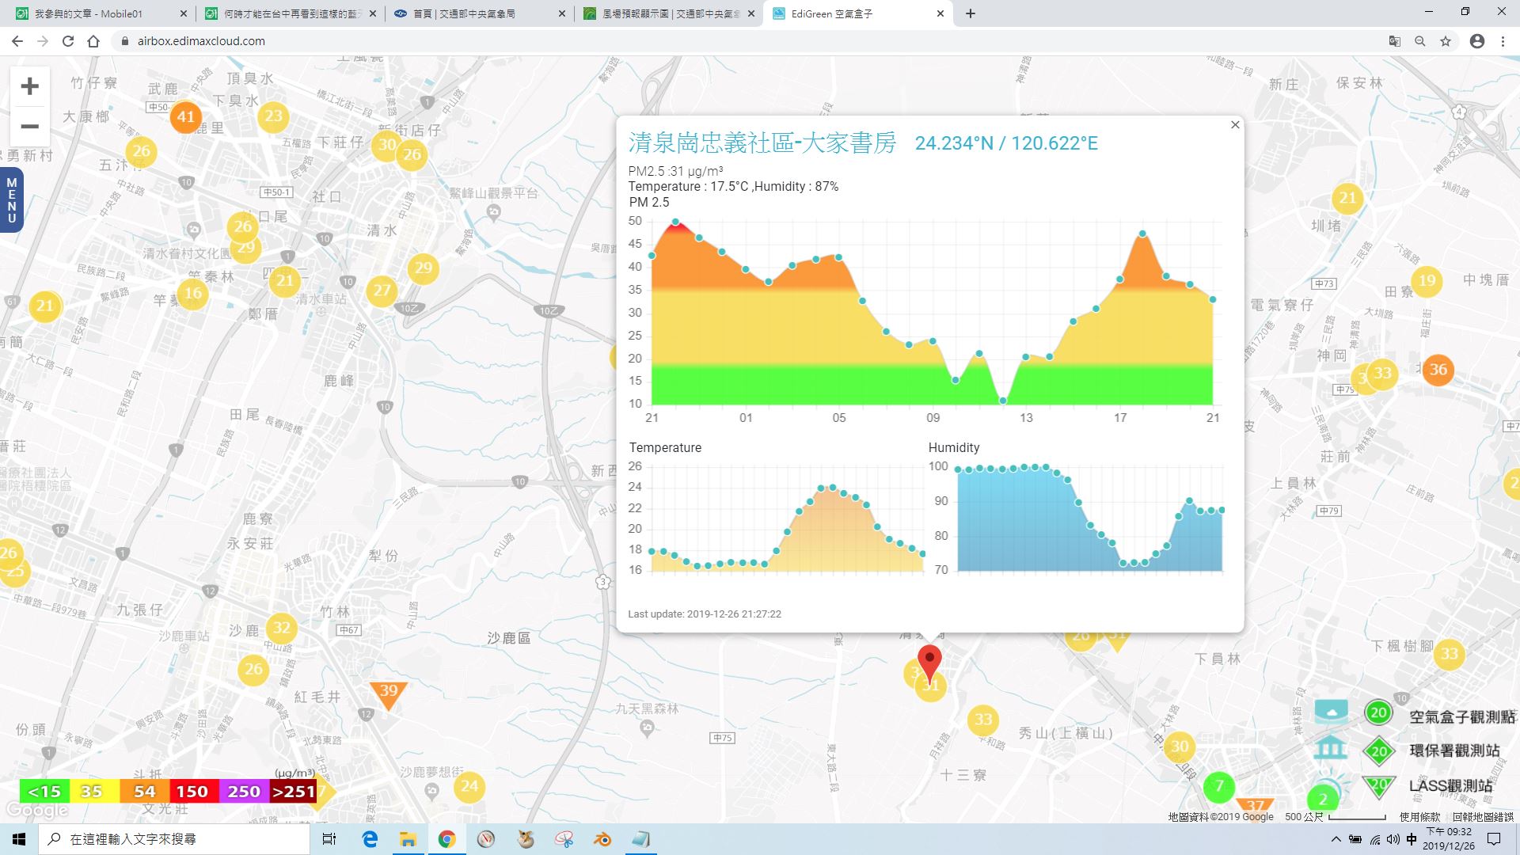Click the Last update timestamp text
Image resolution: width=1520 pixels, height=855 pixels.
click(x=705, y=614)
